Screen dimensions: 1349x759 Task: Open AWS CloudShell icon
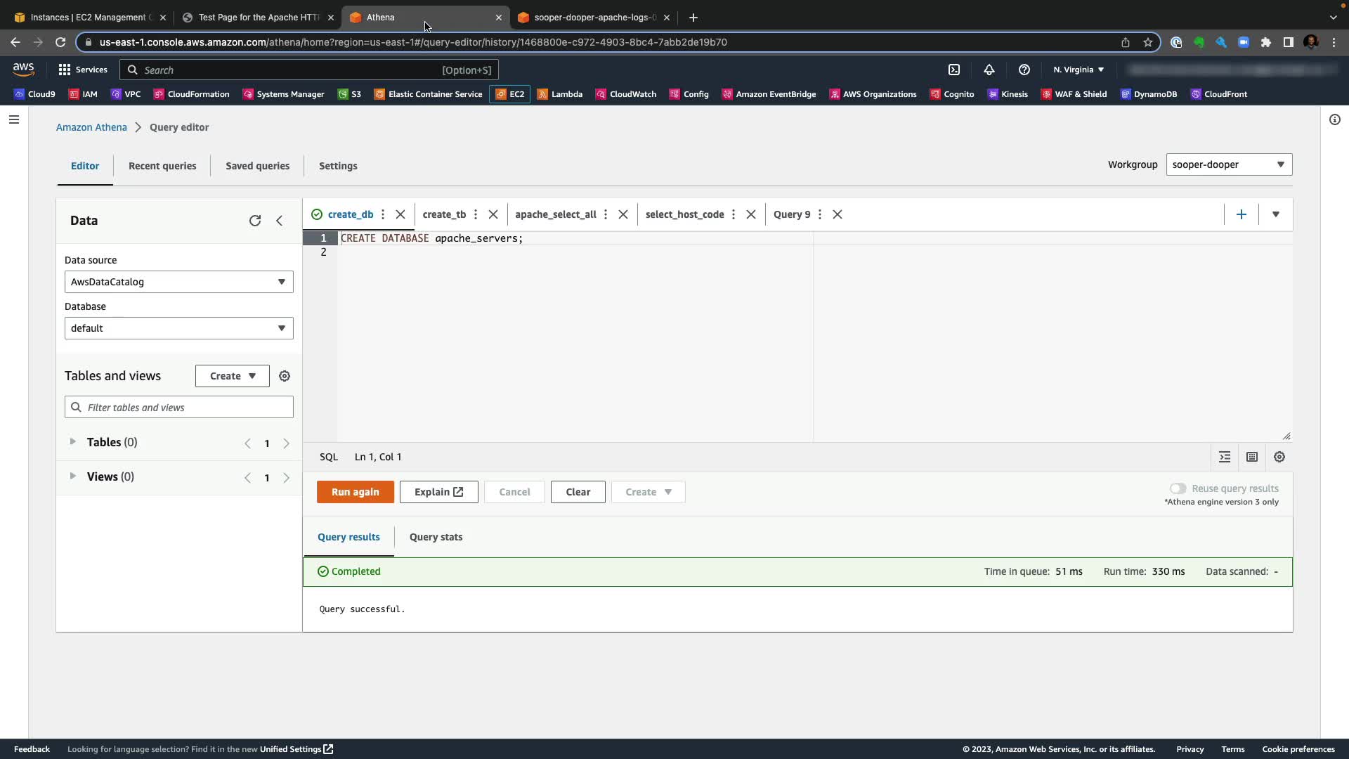954,70
